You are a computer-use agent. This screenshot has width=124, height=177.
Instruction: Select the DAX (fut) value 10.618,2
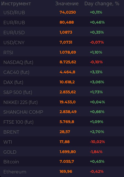[67, 82]
